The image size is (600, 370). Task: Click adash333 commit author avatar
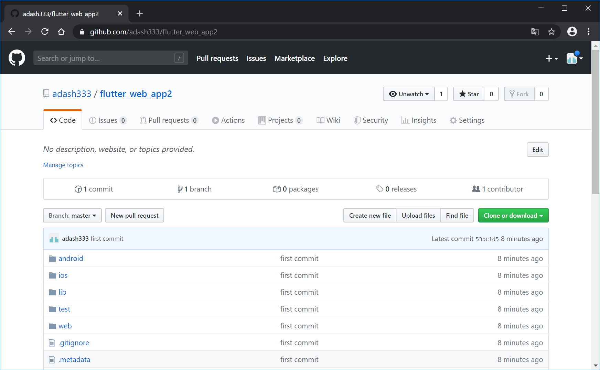click(54, 239)
